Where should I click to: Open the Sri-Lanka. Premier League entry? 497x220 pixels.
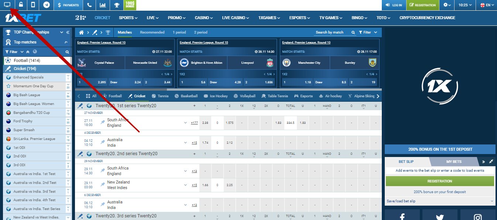tap(34, 139)
